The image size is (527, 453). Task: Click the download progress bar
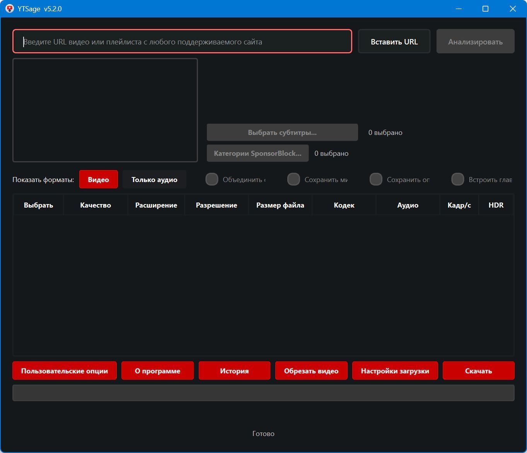pos(263,393)
